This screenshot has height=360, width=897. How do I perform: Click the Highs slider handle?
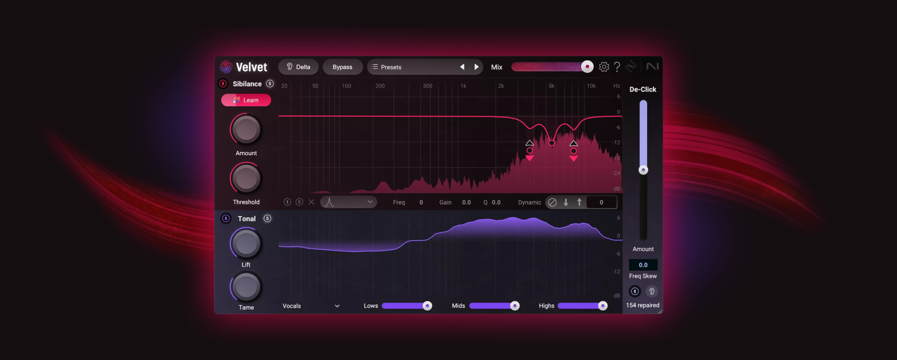click(x=603, y=306)
